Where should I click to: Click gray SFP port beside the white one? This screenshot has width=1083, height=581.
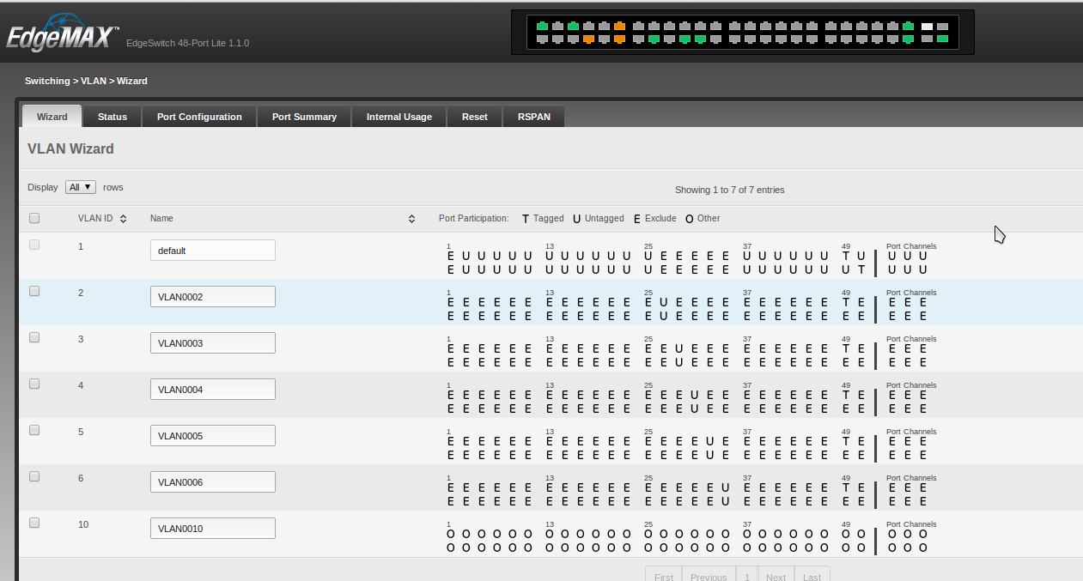pos(942,27)
